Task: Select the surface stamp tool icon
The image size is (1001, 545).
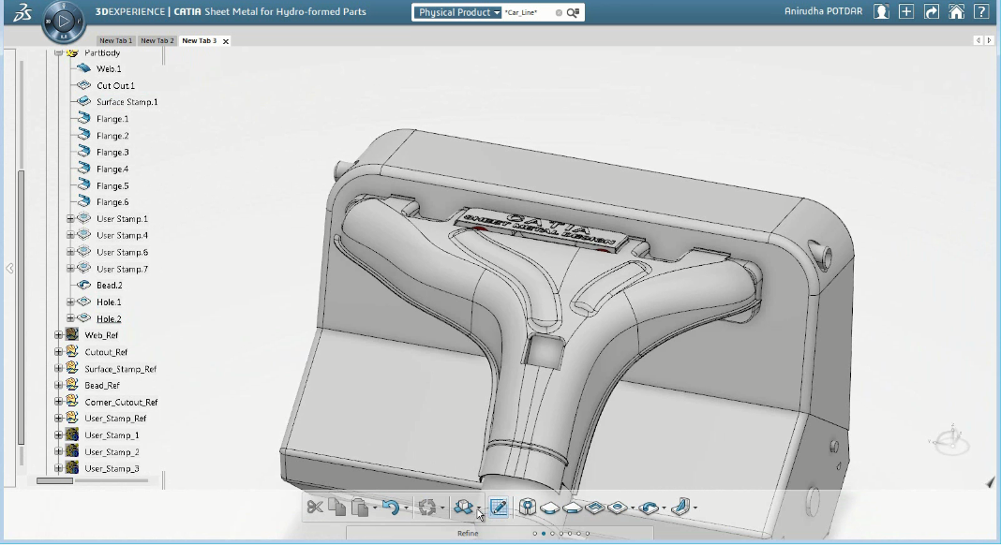Action: [x=595, y=508]
